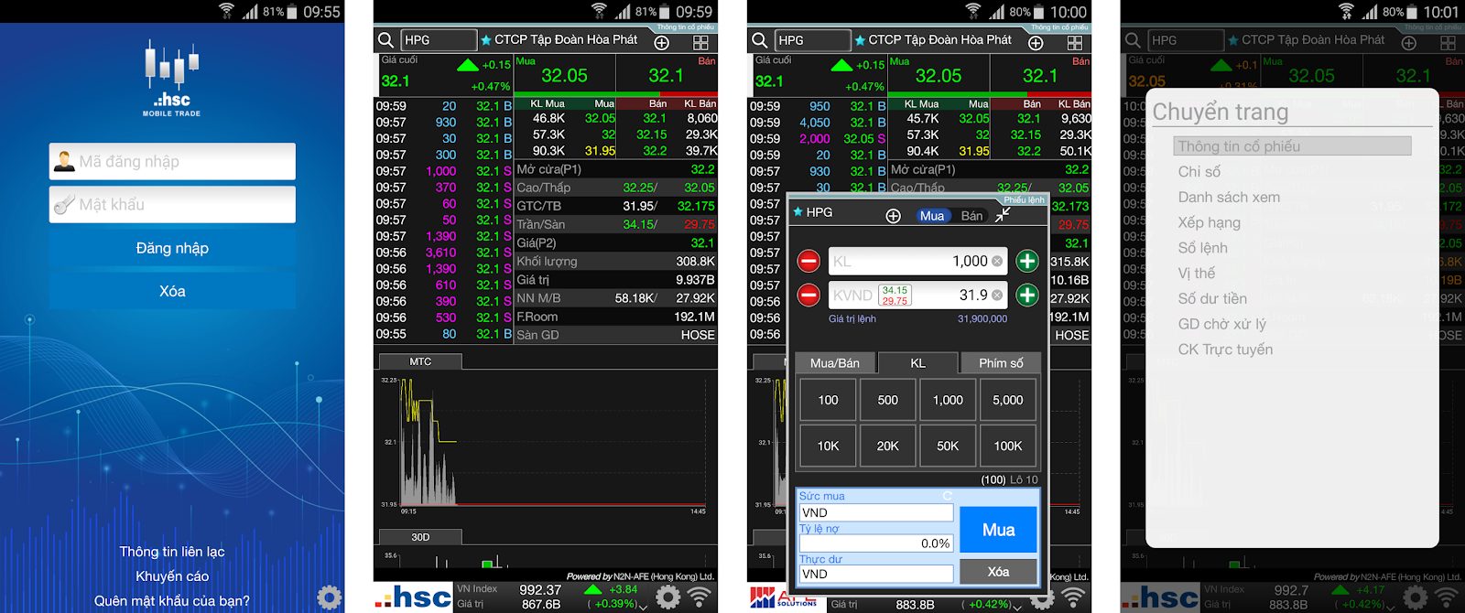Tap the blue Mua order button
The image size is (1465, 613).
pyautogui.click(x=998, y=530)
